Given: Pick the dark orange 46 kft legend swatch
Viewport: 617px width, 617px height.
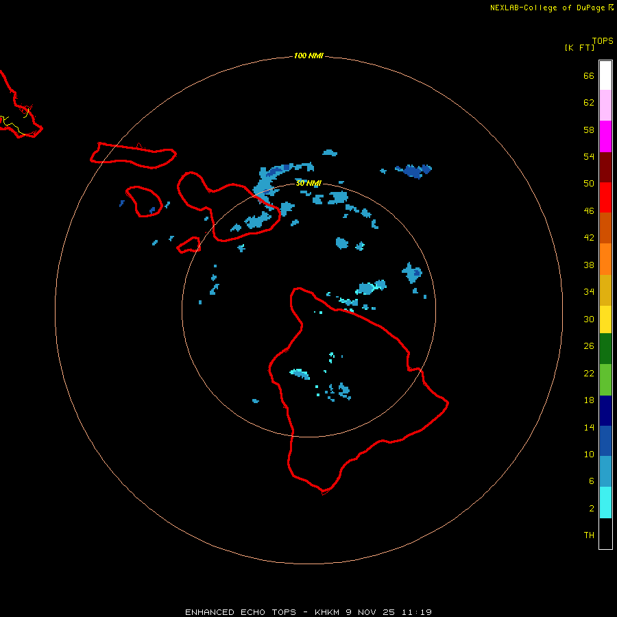Looking at the screenshot, I should pos(605,228).
